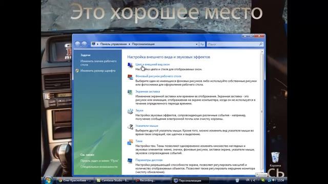
Task: Click 'Изменить размер шрифта' in sidebar
Action: click(98, 71)
